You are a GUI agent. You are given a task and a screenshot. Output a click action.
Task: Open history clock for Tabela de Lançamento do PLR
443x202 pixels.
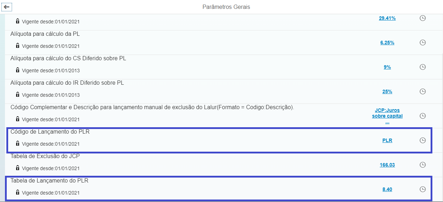[422, 189]
